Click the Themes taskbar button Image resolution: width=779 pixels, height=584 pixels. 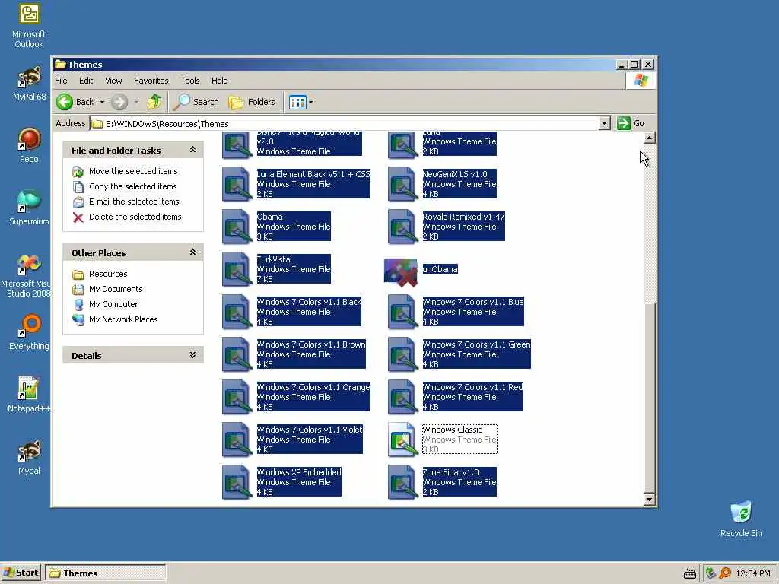[105, 573]
